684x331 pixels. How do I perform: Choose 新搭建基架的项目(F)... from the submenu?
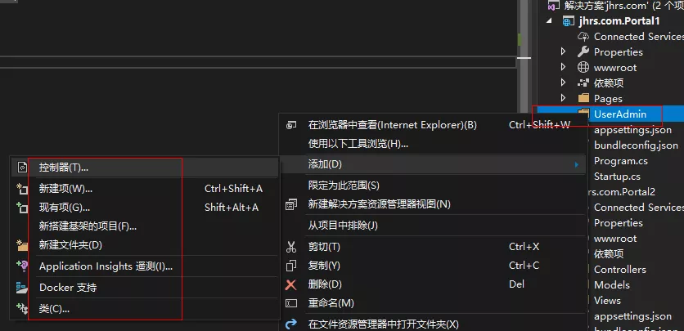point(144,226)
